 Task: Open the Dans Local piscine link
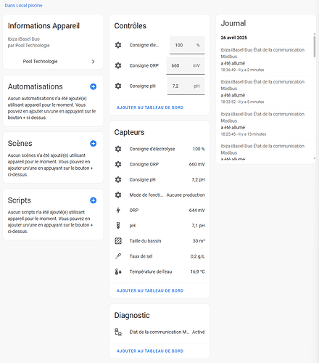point(23,6)
